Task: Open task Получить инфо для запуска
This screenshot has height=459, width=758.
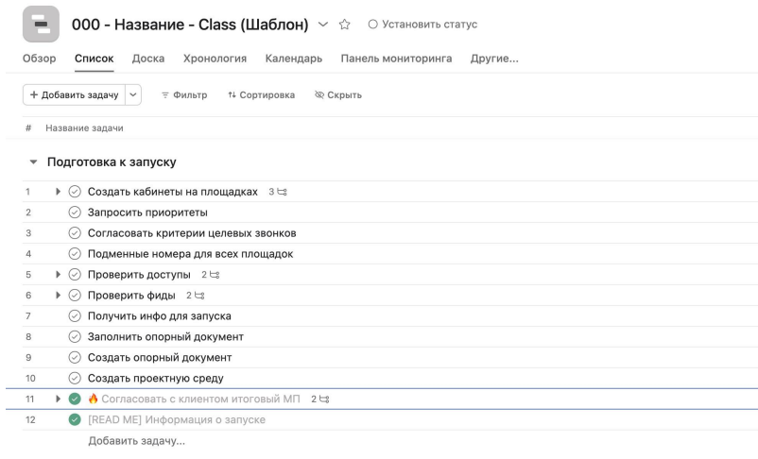Action: [x=159, y=316]
